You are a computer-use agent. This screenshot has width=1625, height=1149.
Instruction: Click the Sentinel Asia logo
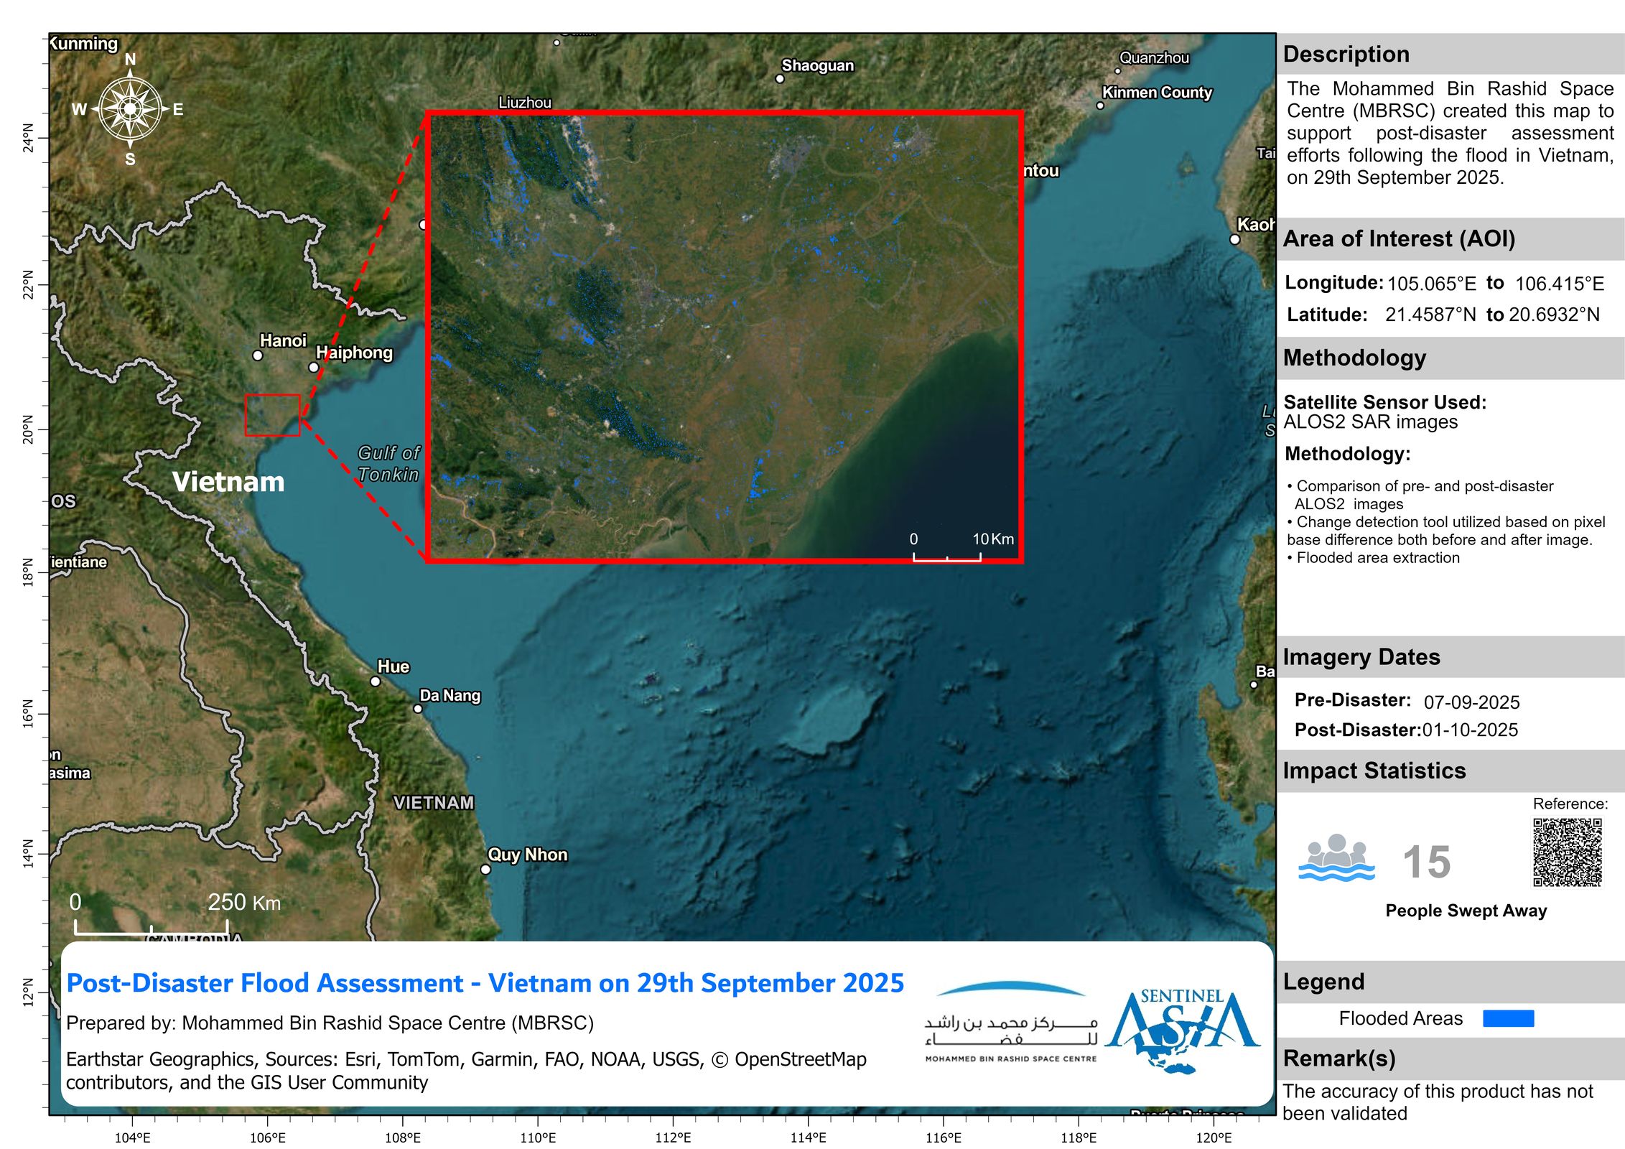(1182, 1029)
